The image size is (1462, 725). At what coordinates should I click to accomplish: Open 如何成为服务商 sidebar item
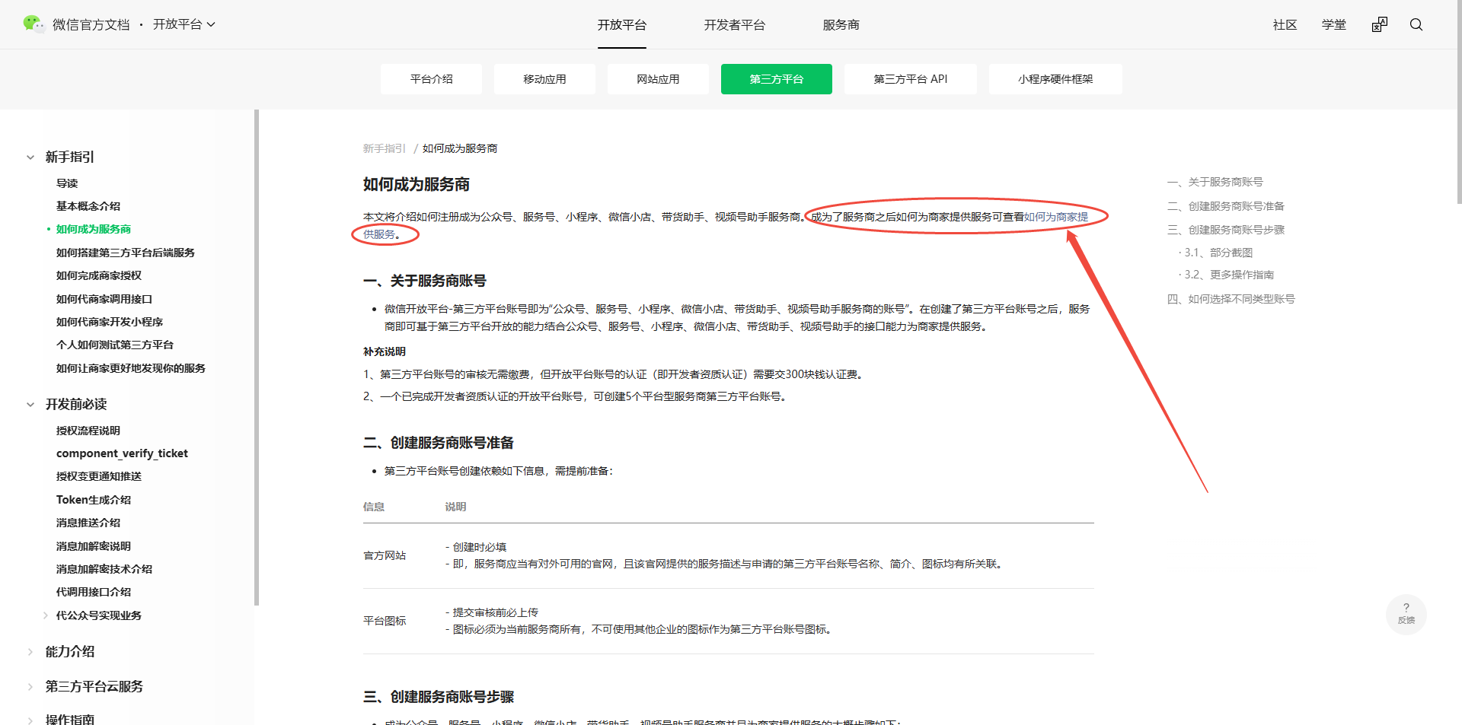click(x=94, y=229)
